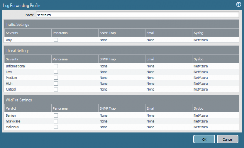The height and width of the screenshot is (148, 244).
Task: Click Syslog NetVizura value for Grayware row
Action: (x=200, y=121)
